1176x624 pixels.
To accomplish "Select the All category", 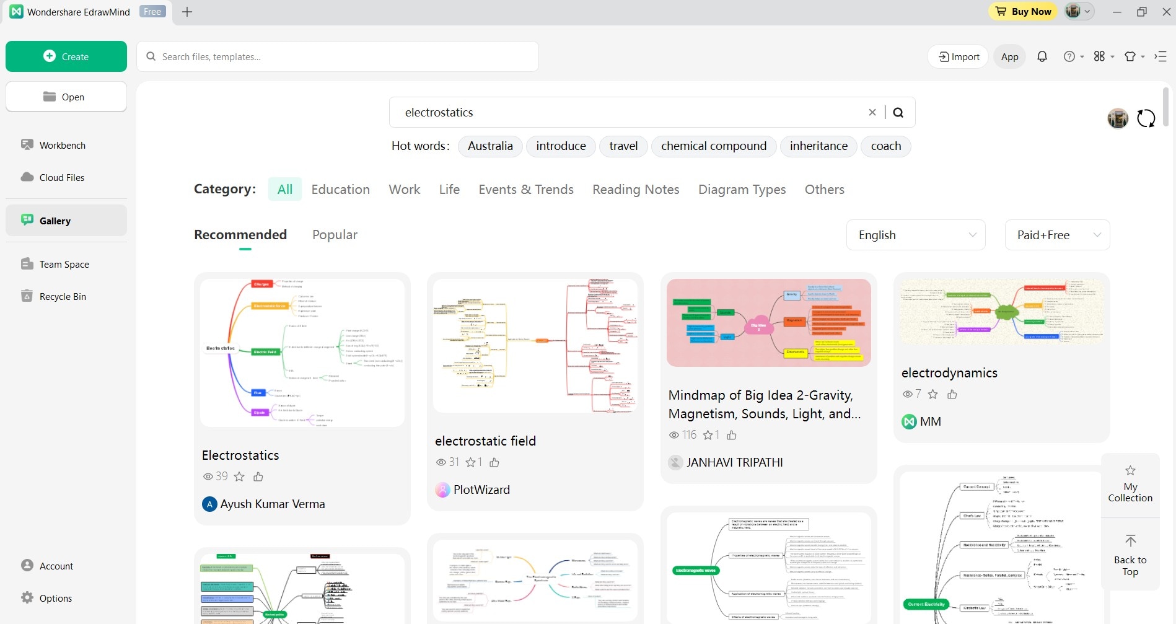I will click(x=285, y=189).
